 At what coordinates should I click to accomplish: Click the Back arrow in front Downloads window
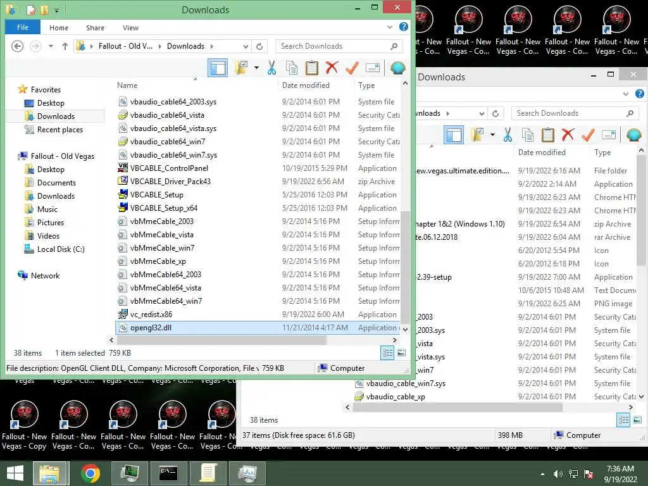(17, 46)
